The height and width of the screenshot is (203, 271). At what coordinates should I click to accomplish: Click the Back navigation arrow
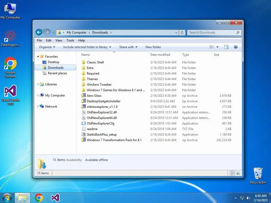click(x=39, y=32)
